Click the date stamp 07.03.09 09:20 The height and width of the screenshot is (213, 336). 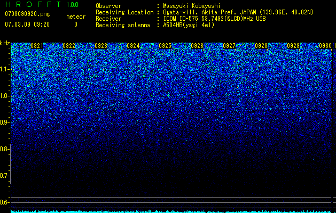tap(27, 24)
